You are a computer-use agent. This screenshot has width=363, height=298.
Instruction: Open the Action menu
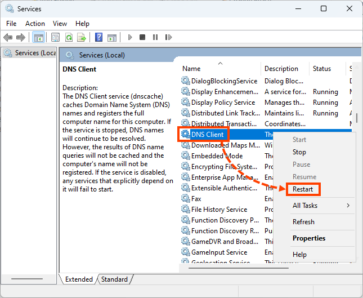tap(35, 24)
